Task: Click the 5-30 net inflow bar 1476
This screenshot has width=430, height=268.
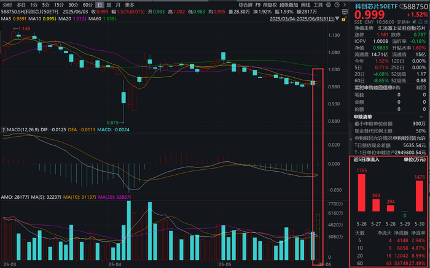Action: coord(420,196)
